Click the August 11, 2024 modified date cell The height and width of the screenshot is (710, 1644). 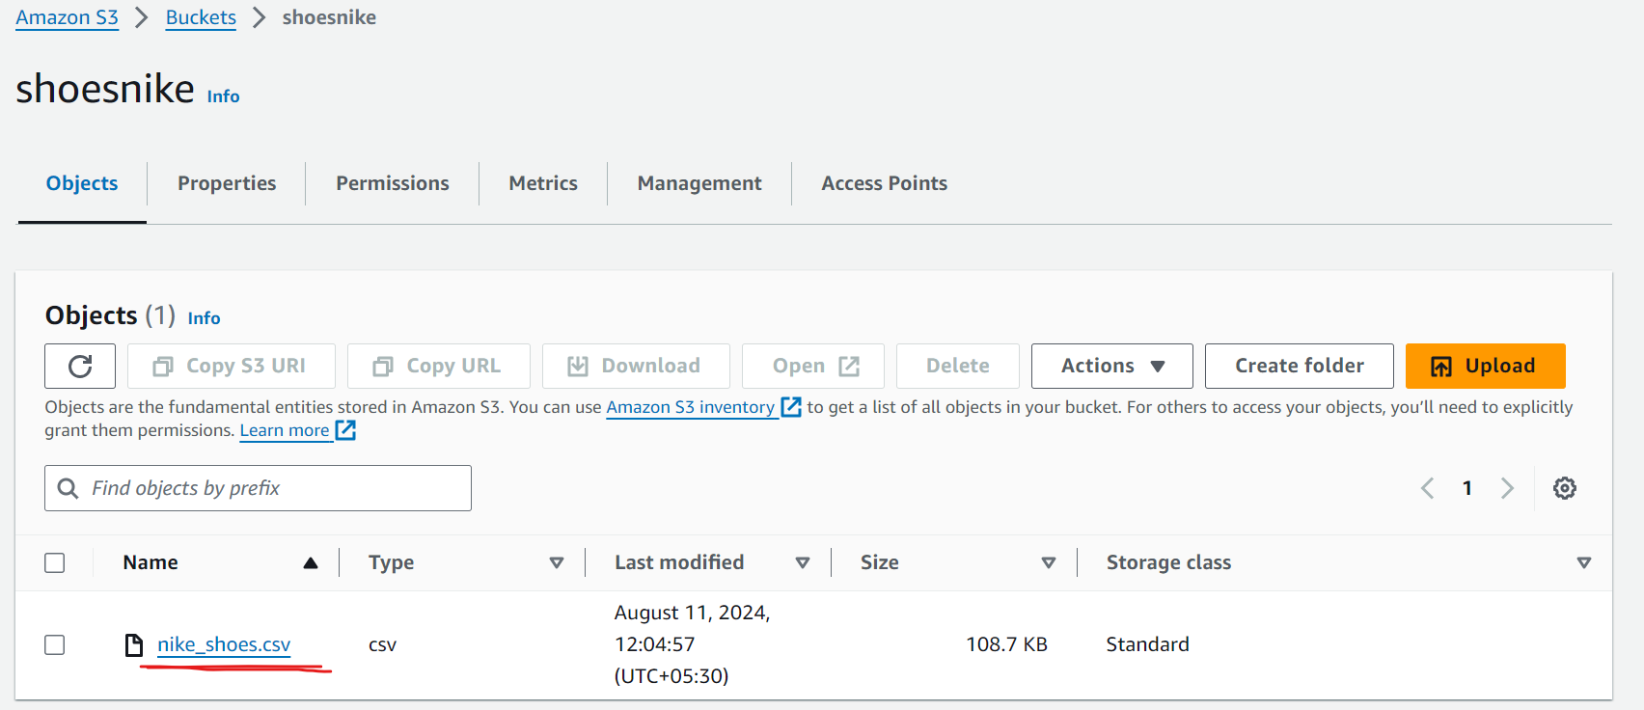[692, 644]
